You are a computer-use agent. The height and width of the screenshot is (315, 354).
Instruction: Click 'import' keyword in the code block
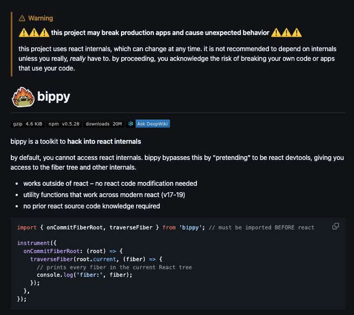coord(27,227)
